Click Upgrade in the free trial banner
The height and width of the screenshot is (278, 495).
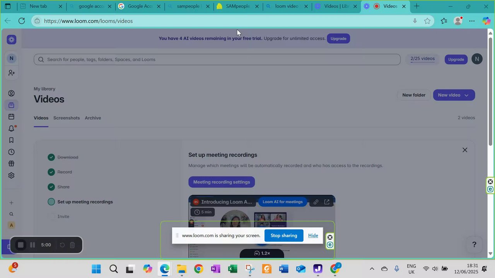338,39
